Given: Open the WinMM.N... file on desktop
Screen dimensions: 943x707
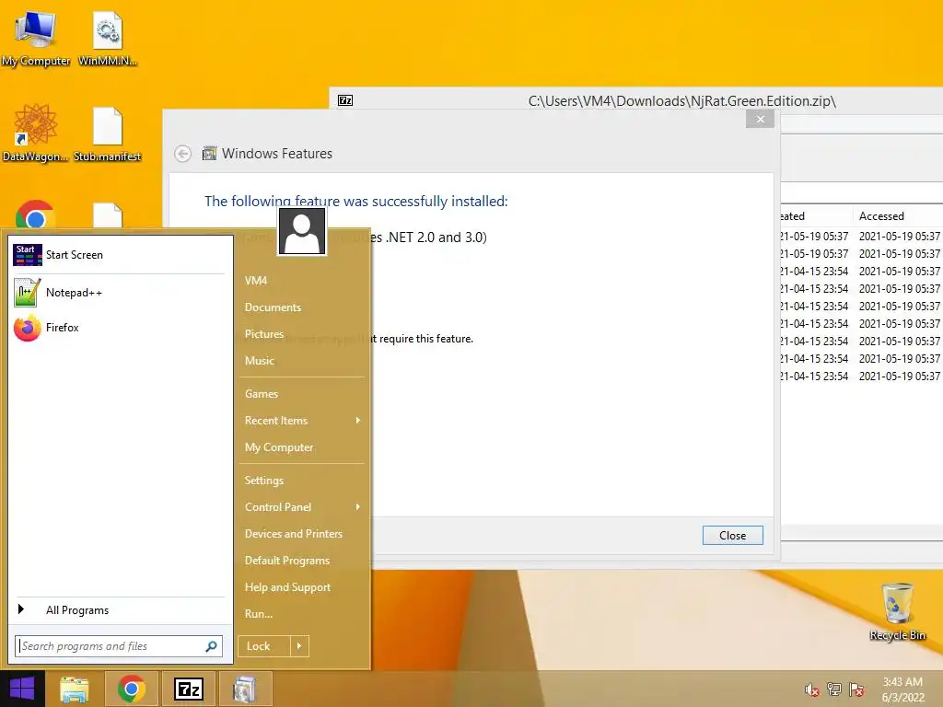Looking at the screenshot, I should tap(108, 37).
